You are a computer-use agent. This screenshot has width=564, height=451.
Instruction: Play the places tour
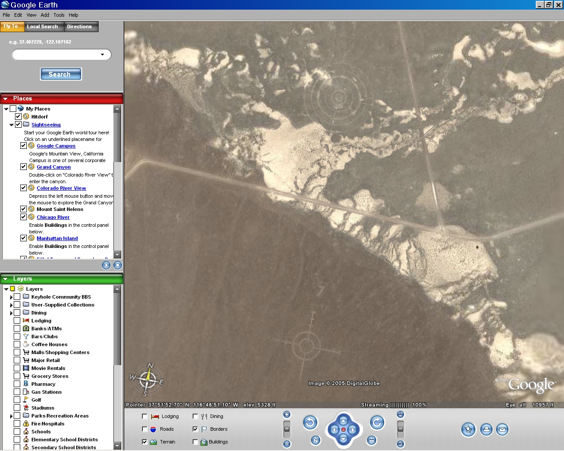[106, 265]
